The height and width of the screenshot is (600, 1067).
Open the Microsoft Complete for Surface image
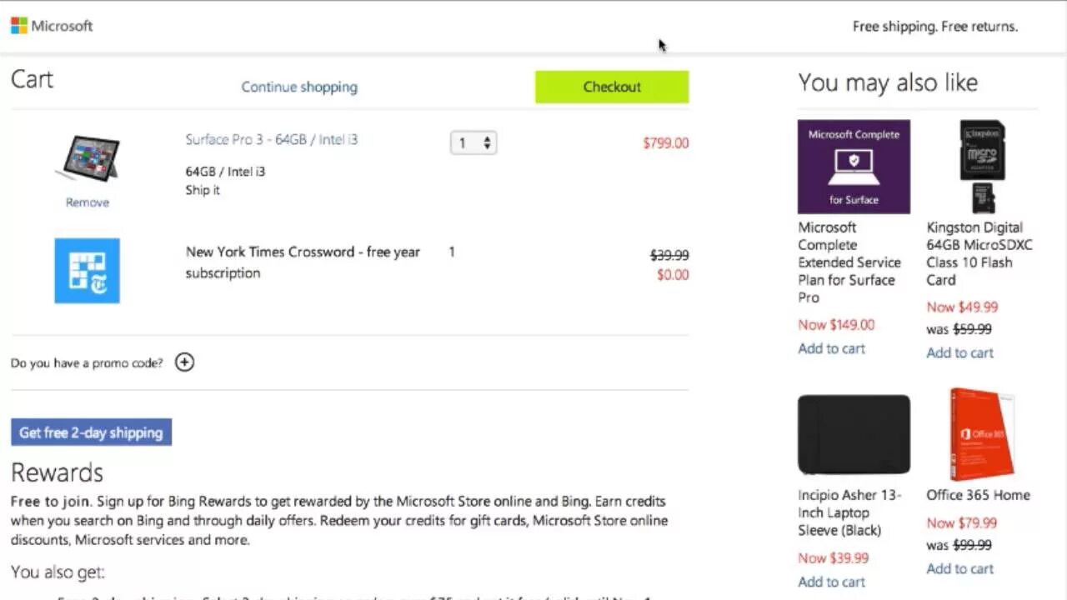(x=854, y=167)
